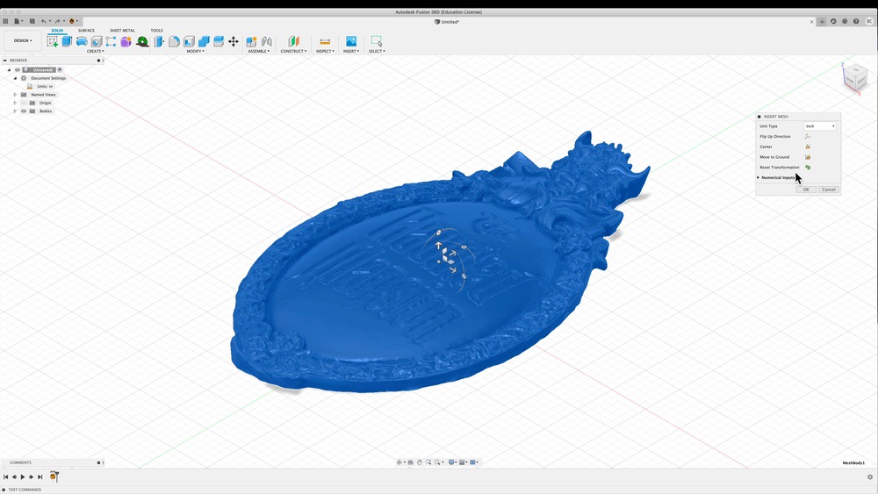Open the Select dropdown menu
Image resolution: width=878 pixels, height=494 pixels.
[377, 52]
